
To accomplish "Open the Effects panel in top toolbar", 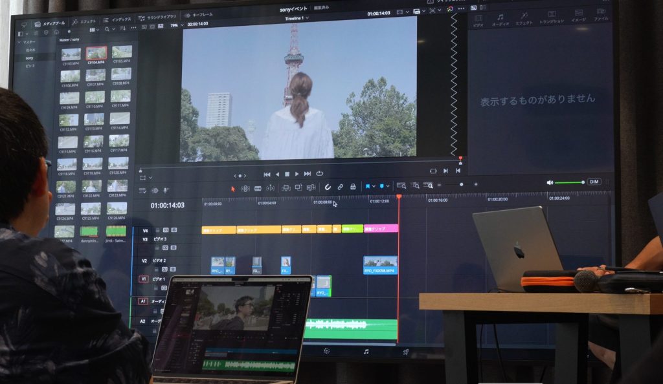I will (84, 21).
